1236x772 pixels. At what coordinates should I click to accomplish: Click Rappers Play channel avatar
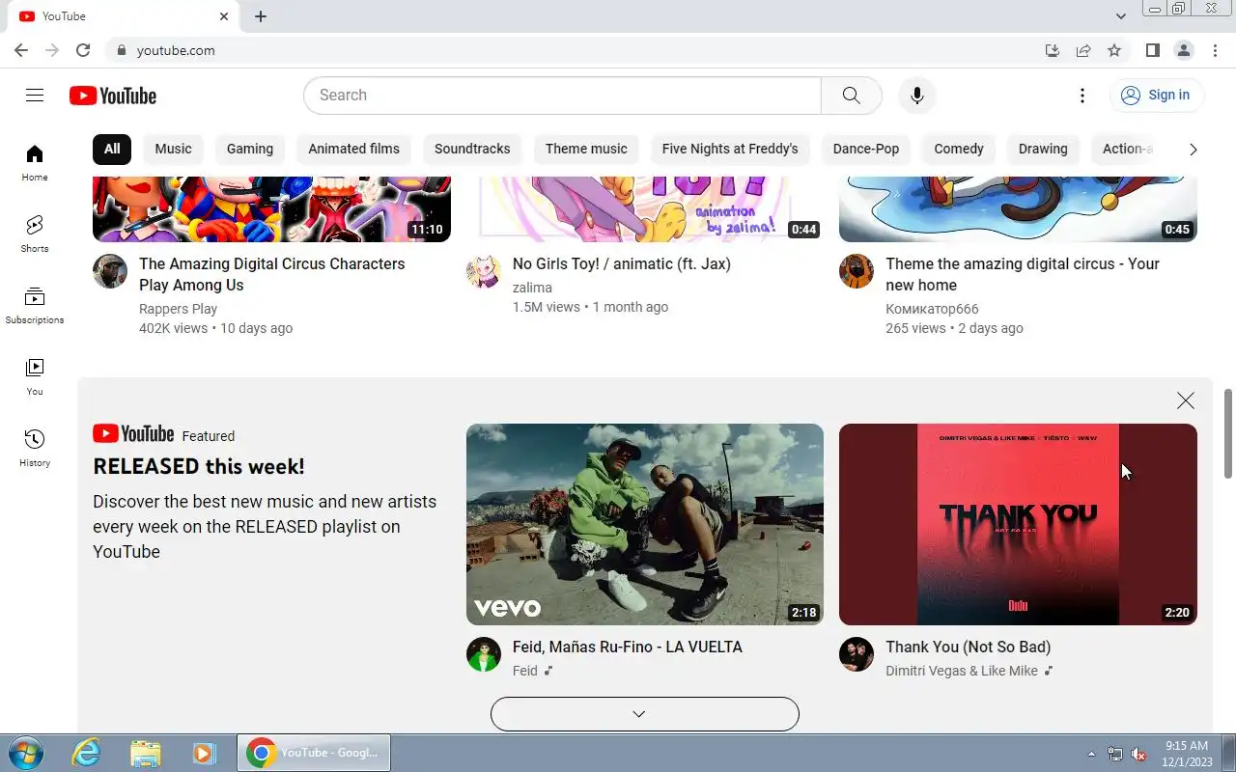coord(110,271)
